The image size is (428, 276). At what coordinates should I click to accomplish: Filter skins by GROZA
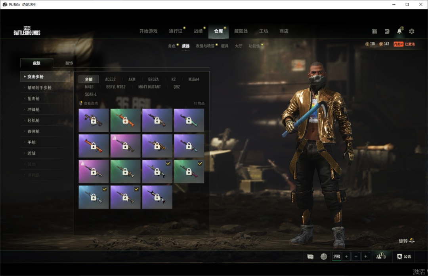[153, 79]
